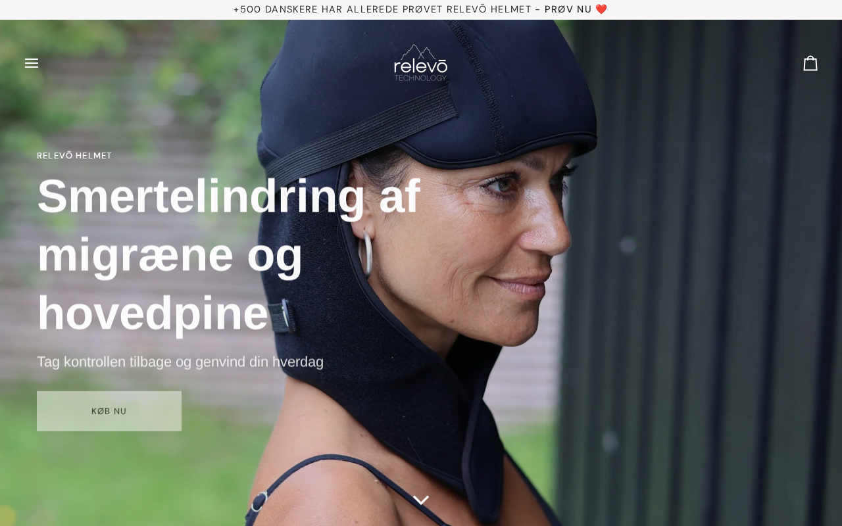Click the Tag kontrollen tilbage subtitle

point(180,362)
